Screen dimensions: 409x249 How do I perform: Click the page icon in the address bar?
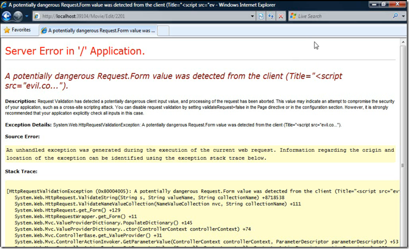[37, 16]
